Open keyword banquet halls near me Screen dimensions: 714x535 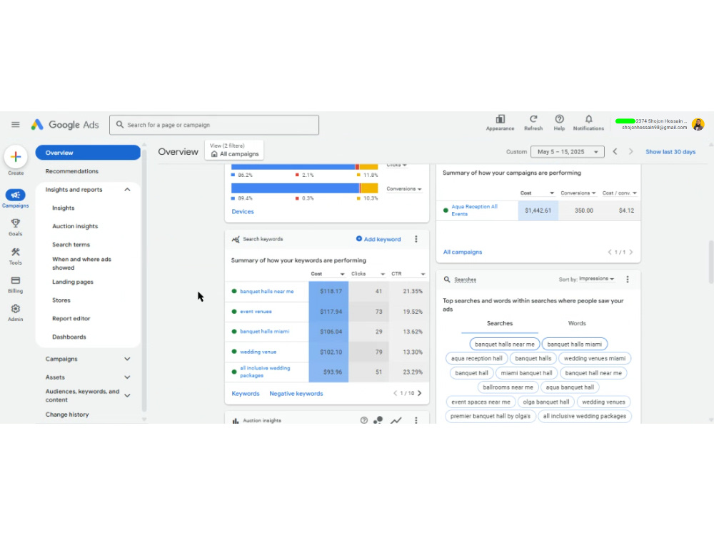267,291
